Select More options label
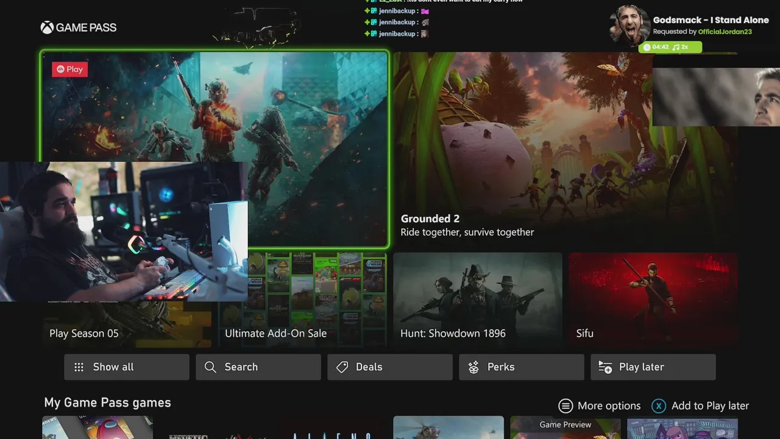Viewport: 780px width, 439px height. (609, 406)
